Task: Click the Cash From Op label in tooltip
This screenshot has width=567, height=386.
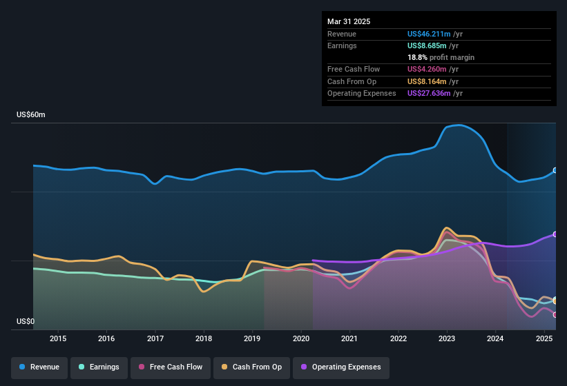Action: tap(352, 81)
